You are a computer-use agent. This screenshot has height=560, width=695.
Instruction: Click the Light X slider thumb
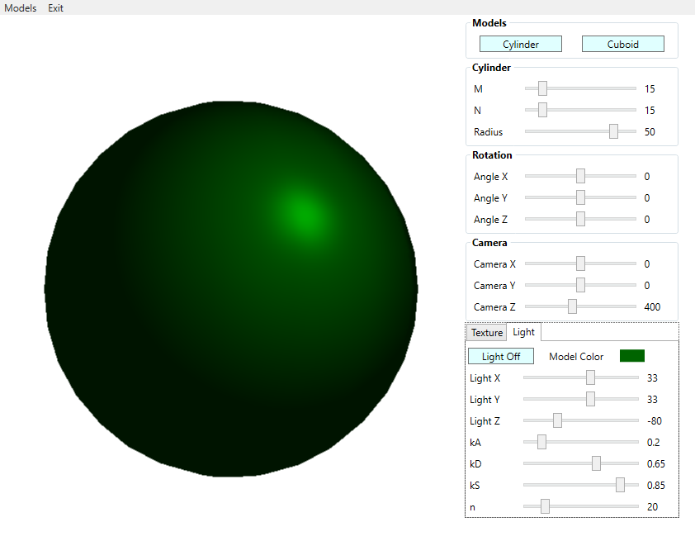(x=590, y=377)
